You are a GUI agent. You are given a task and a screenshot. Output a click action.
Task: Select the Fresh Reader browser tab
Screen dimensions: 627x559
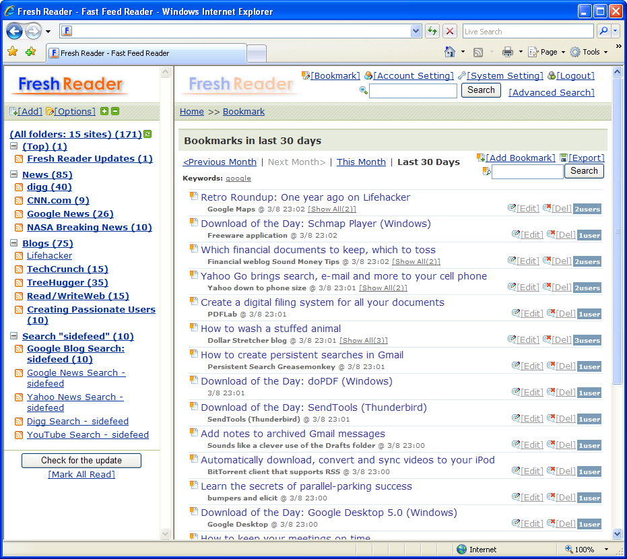coord(146,53)
